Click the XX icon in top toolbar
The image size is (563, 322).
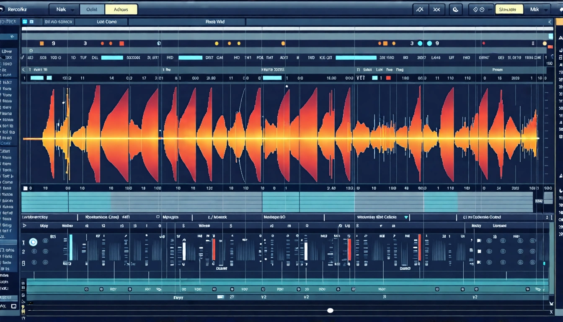coord(436,9)
